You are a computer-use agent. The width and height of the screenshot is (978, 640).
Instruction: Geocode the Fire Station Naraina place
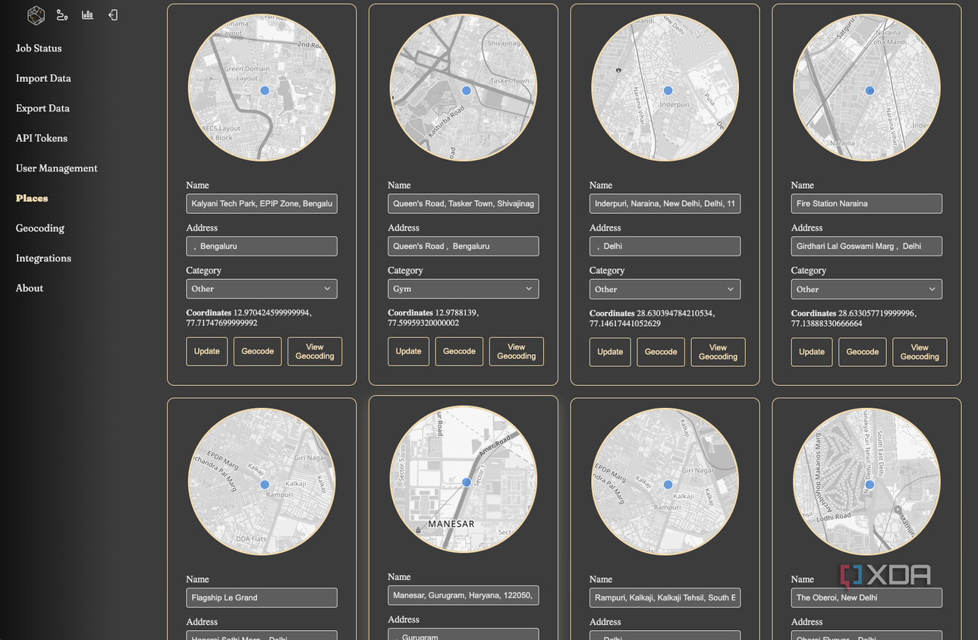863,352
